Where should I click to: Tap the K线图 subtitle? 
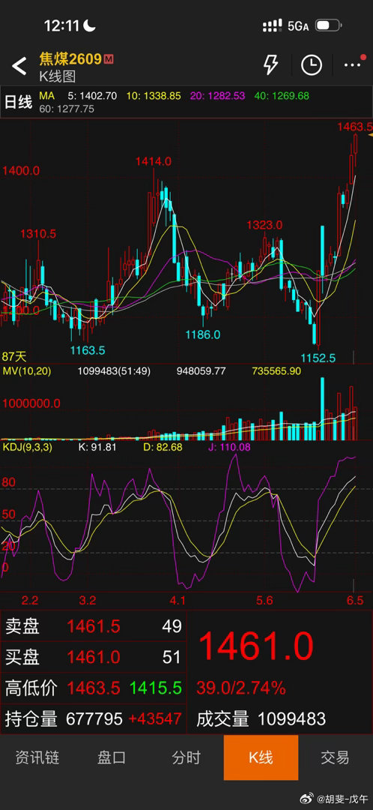(x=57, y=76)
